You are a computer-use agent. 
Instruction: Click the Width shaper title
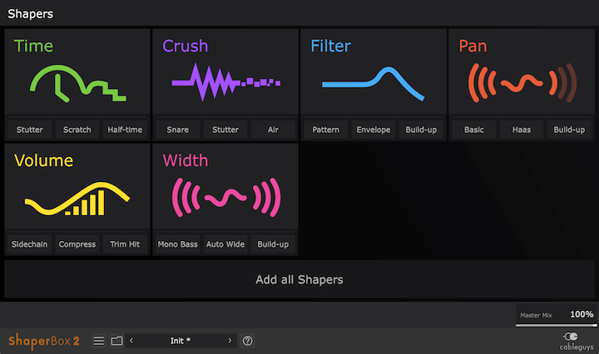click(186, 160)
